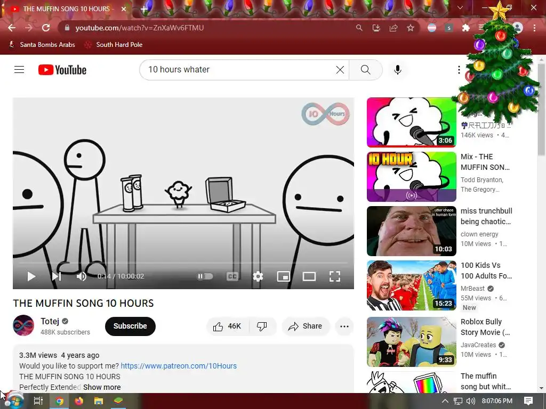Open Chrome extensions puzzle icon

[x=465, y=28]
